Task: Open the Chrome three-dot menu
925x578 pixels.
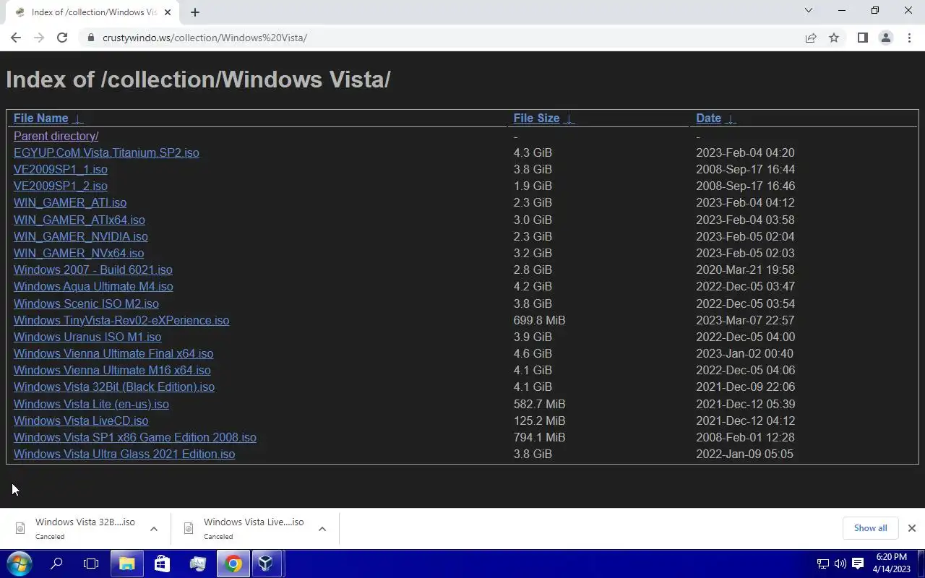Action: [x=909, y=38]
